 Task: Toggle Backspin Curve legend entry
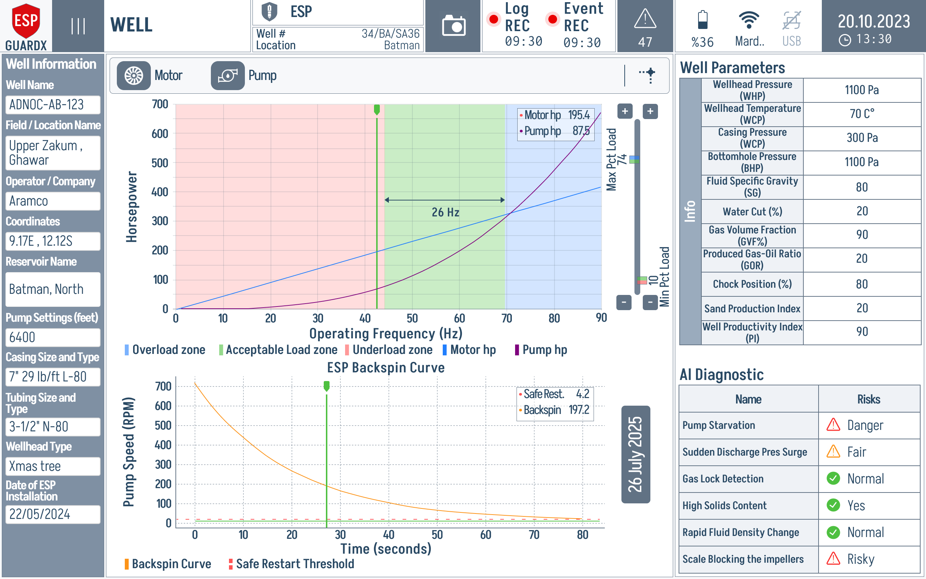coord(167,564)
